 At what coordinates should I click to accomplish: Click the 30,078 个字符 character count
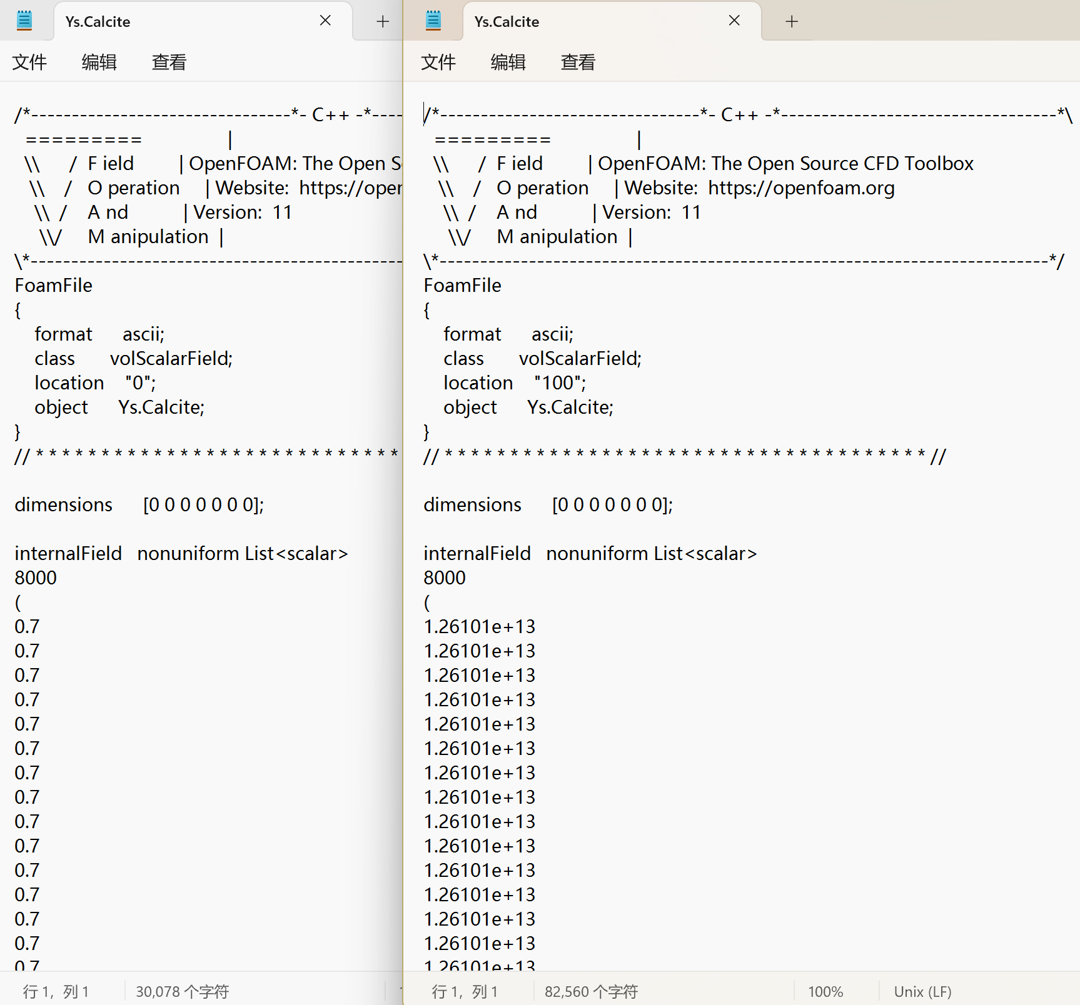[x=182, y=992]
